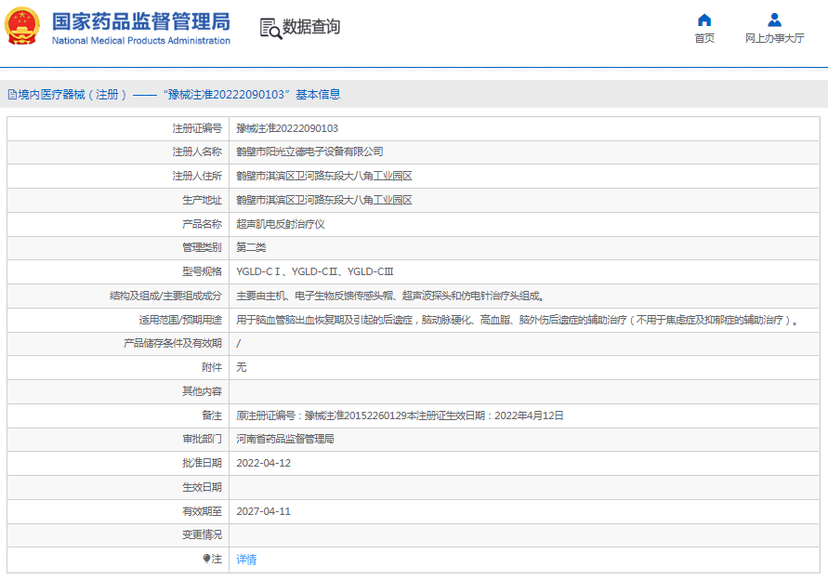Click the 批准日期 row label

coord(203,463)
